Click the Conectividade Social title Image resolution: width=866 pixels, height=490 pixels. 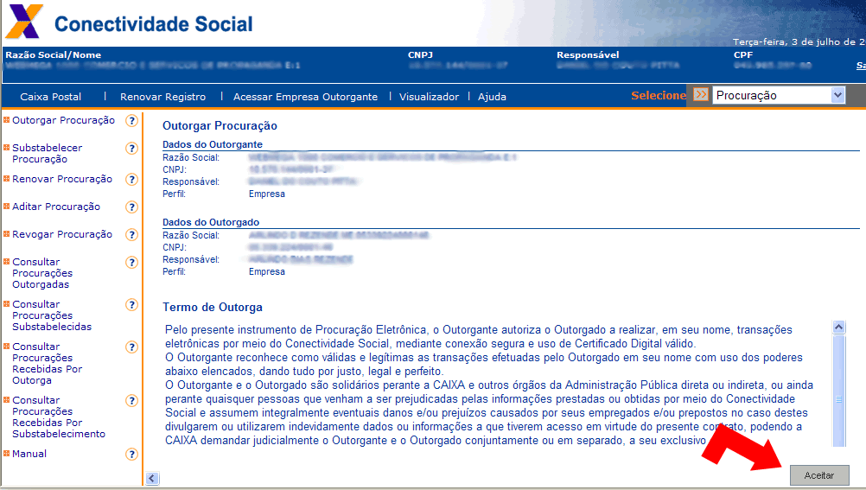[154, 24]
